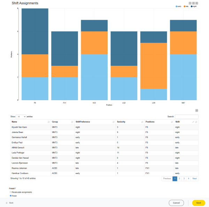The width and height of the screenshot is (209, 207).
Task: Click the Back link text
Action: tap(11, 203)
